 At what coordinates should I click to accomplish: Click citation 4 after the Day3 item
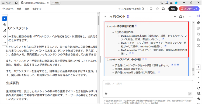130,53
